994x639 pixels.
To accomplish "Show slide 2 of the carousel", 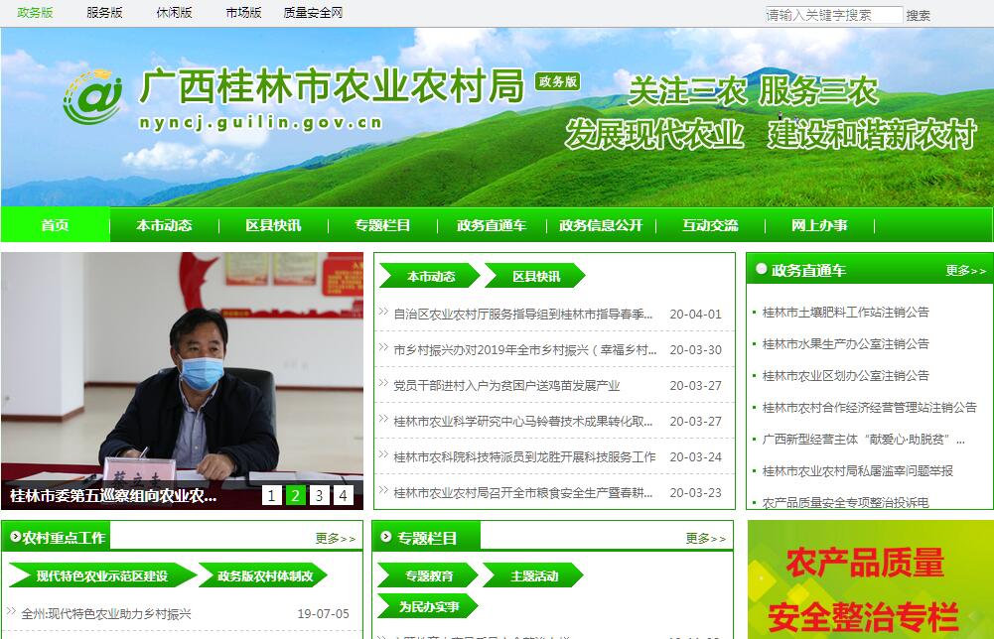I will pyautogui.click(x=295, y=495).
